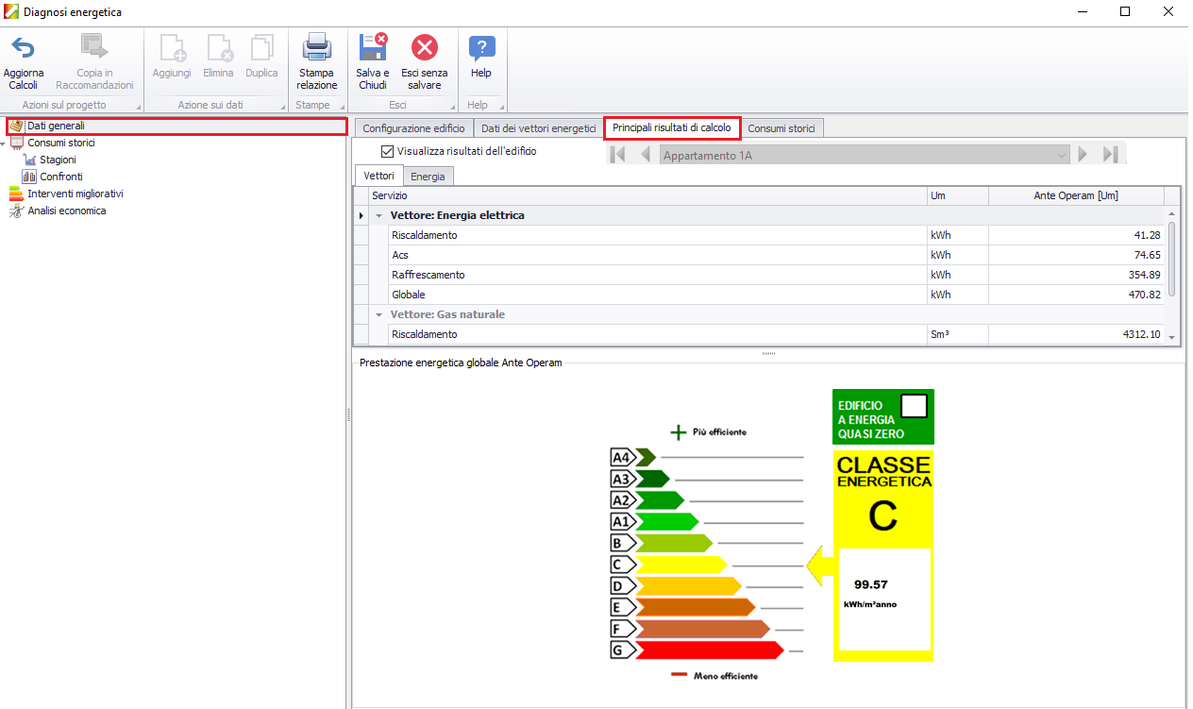This screenshot has width=1193, height=709.
Task: Click the Aggiorna Calcoli toolbar icon
Action: point(23,47)
